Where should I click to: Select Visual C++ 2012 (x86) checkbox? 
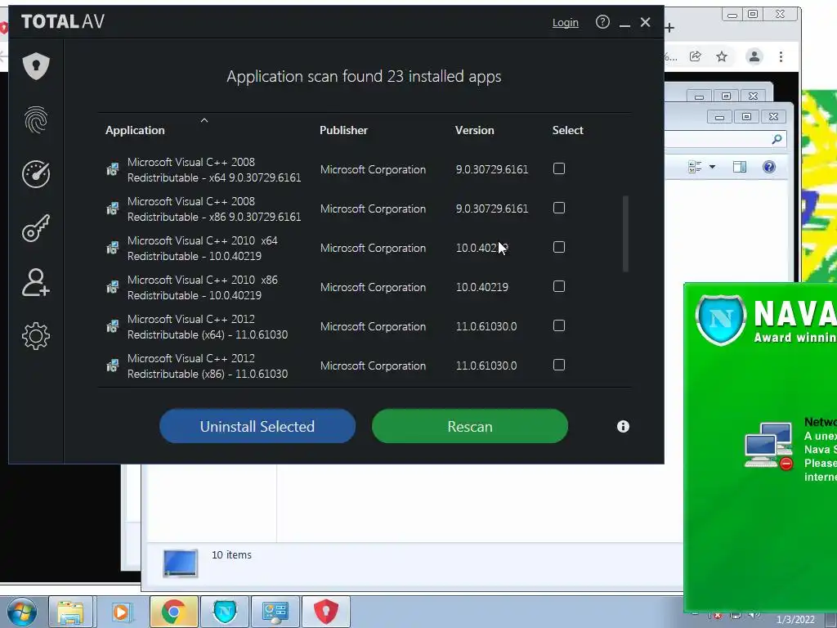(x=559, y=365)
